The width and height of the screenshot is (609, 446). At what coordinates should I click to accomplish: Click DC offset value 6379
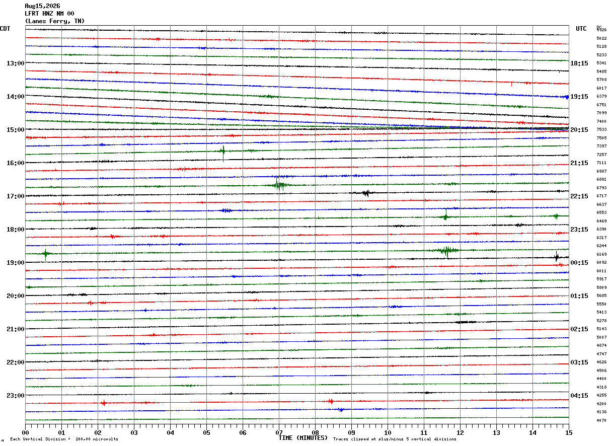coord(601,97)
